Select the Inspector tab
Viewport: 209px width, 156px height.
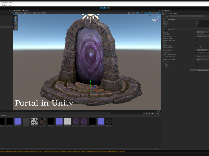[x=166, y=10]
